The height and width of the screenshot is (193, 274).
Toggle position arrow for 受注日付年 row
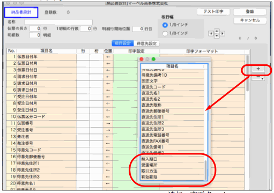coord(108,97)
